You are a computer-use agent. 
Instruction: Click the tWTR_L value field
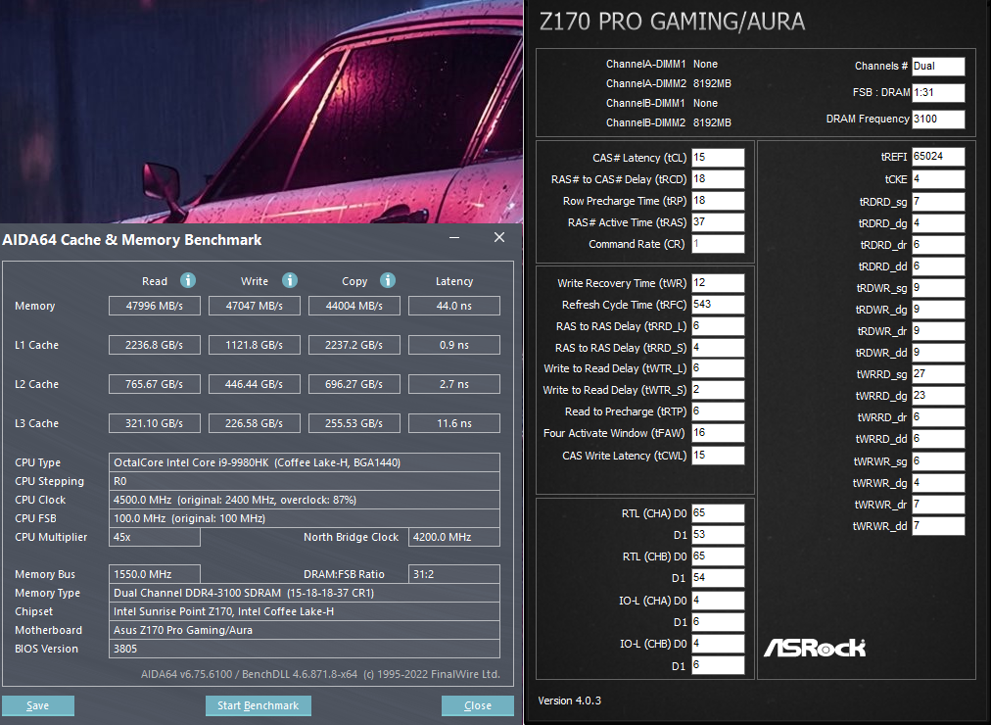point(718,367)
